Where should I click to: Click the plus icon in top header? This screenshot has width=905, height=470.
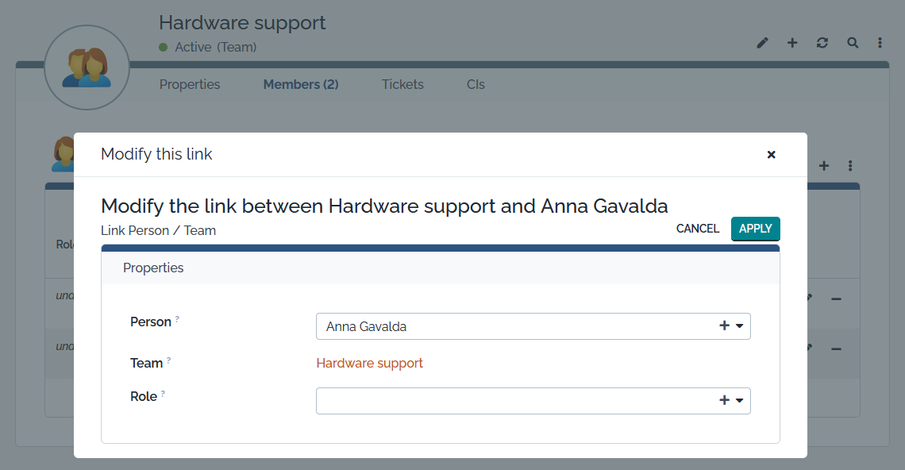(792, 43)
